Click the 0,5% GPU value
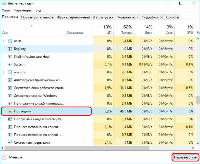The width and height of the screenshot is (200, 164). 190,88
